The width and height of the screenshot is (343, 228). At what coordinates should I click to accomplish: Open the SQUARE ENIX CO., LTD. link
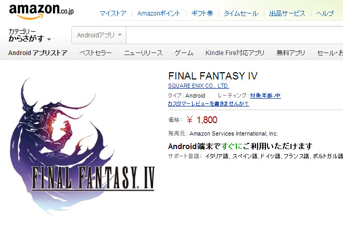pos(198,86)
